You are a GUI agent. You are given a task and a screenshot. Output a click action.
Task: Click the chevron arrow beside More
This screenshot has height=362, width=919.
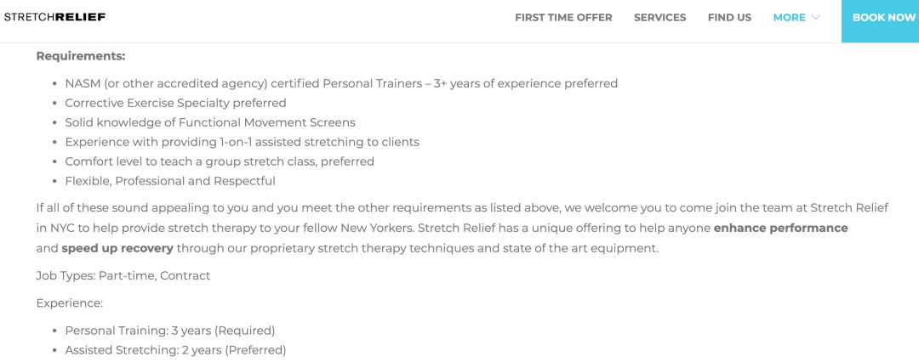click(815, 18)
